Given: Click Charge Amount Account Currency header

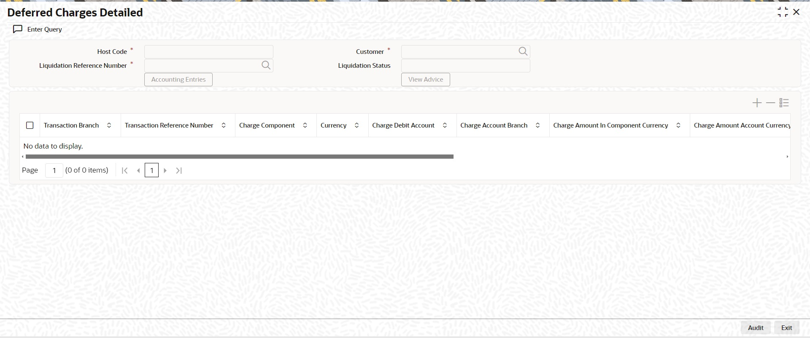Looking at the screenshot, I should tap(742, 125).
